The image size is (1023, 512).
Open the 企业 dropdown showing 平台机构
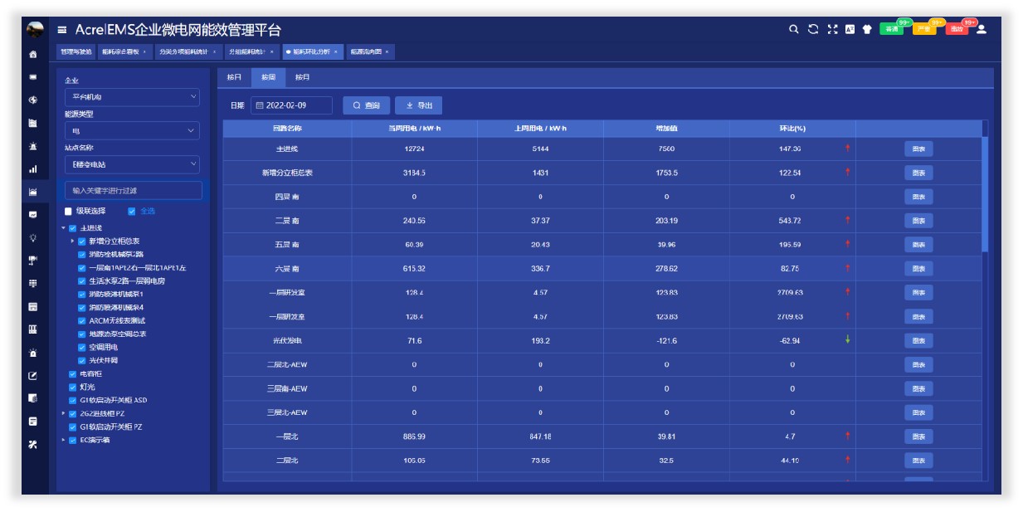pos(132,97)
